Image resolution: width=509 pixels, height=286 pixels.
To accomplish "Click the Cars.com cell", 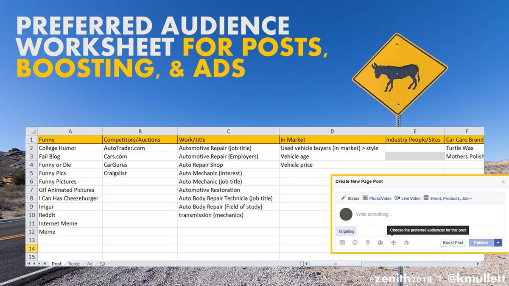I will click(x=140, y=157).
